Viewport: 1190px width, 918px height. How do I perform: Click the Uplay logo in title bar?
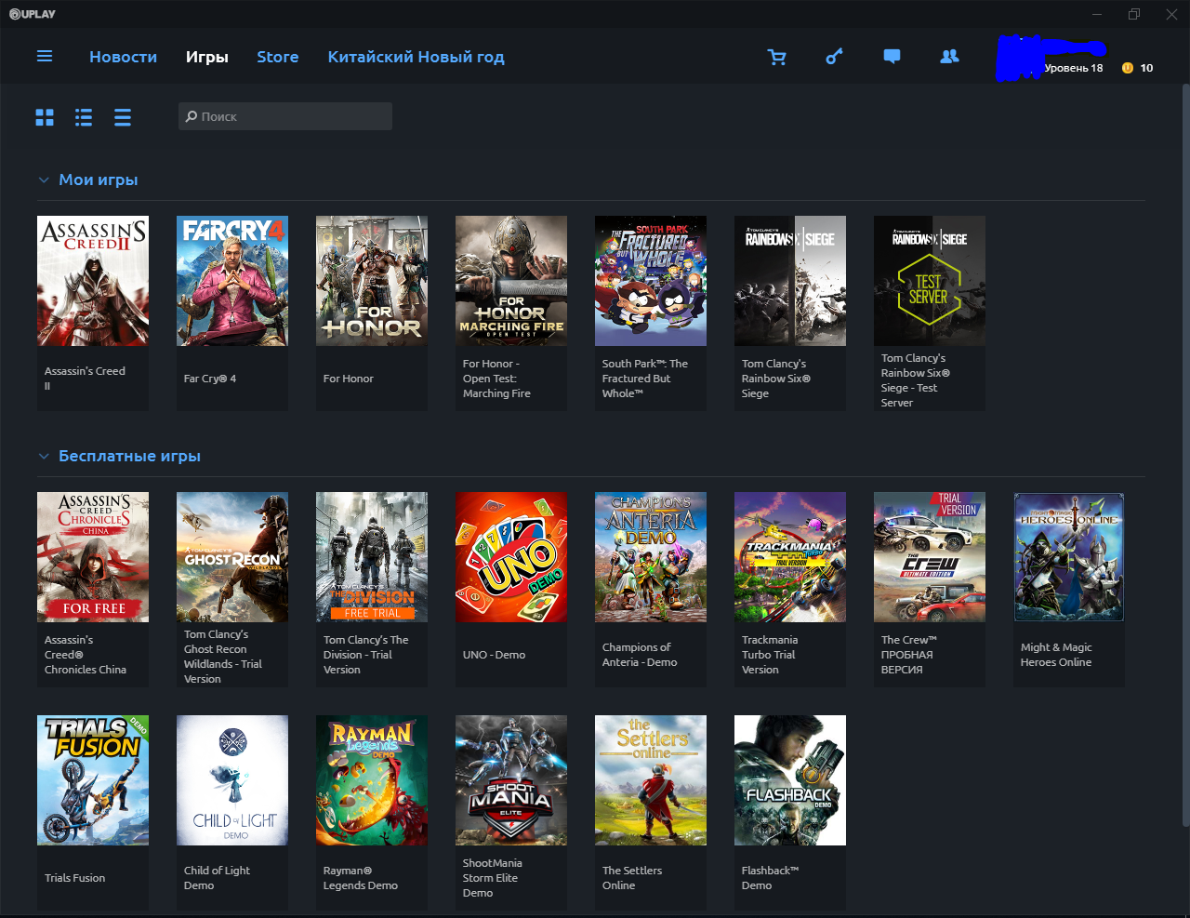[33, 14]
